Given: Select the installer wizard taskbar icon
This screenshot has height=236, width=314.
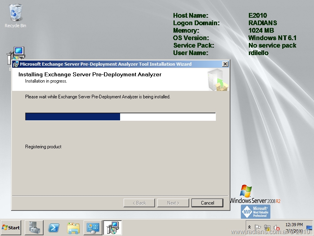Looking at the screenshot, I should click(x=113, y=227).
